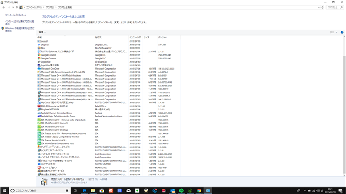Image resolution: width=346 pixels, height=194 pixels.
Task: Expand the address bar history dropdown
Action: (319, 7)
